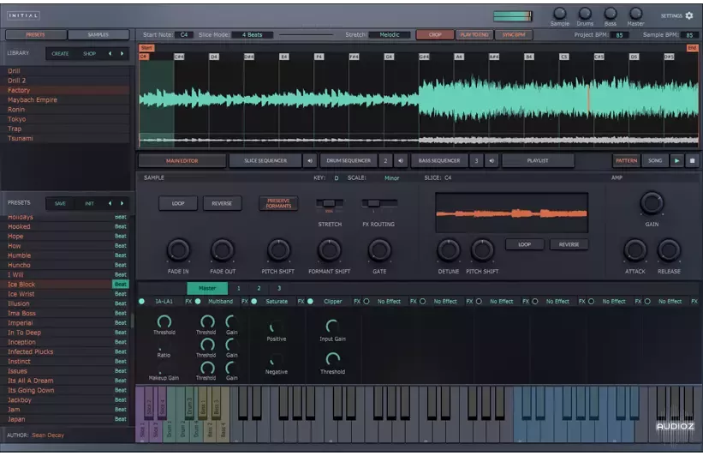
Task: Click the Stretch slider
Action: [x=330, y=204]
